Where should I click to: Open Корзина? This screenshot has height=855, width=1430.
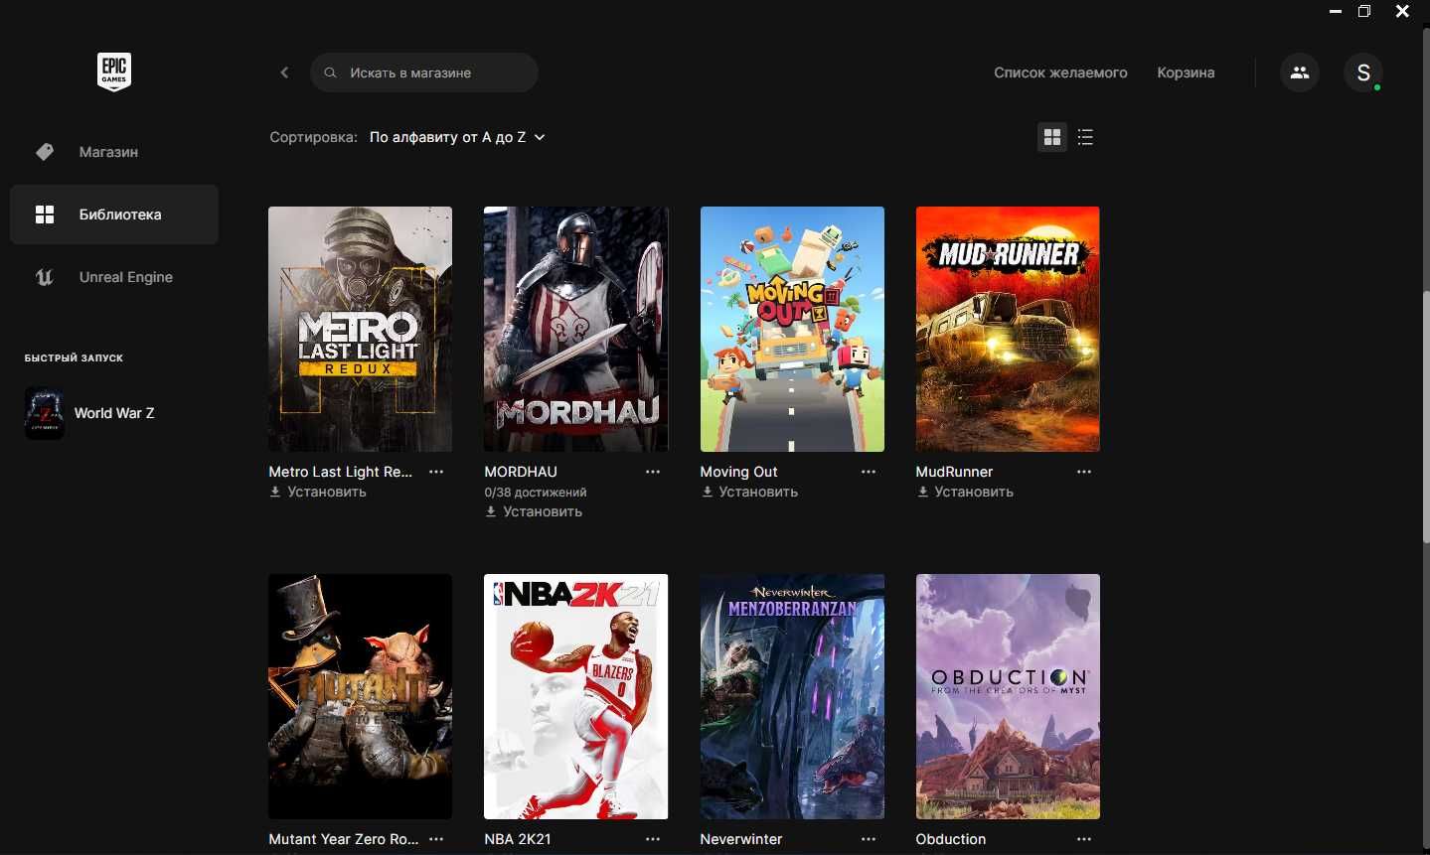pos(1186,72)
